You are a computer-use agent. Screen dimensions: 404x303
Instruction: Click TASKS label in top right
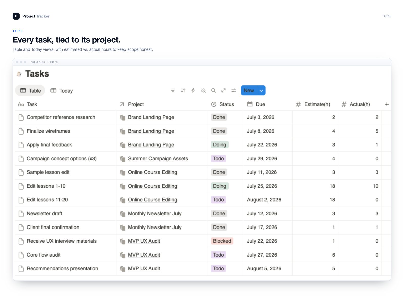point(386,16)
